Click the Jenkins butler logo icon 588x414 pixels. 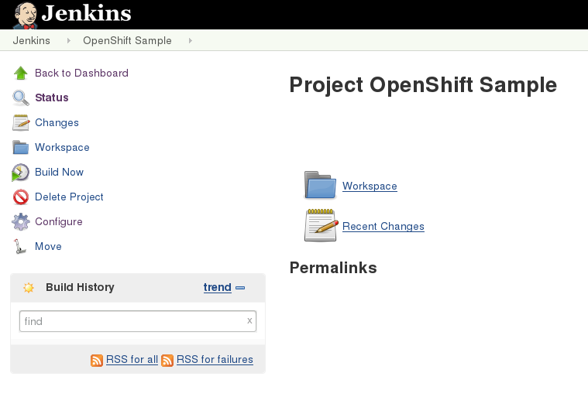(x=25, y=15)
